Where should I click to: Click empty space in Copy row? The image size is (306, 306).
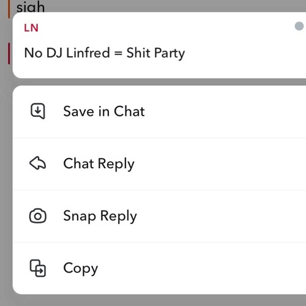pos(204,269)
